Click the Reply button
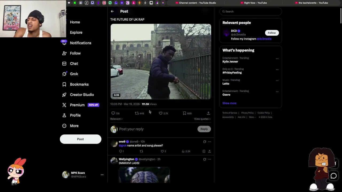 204,129
